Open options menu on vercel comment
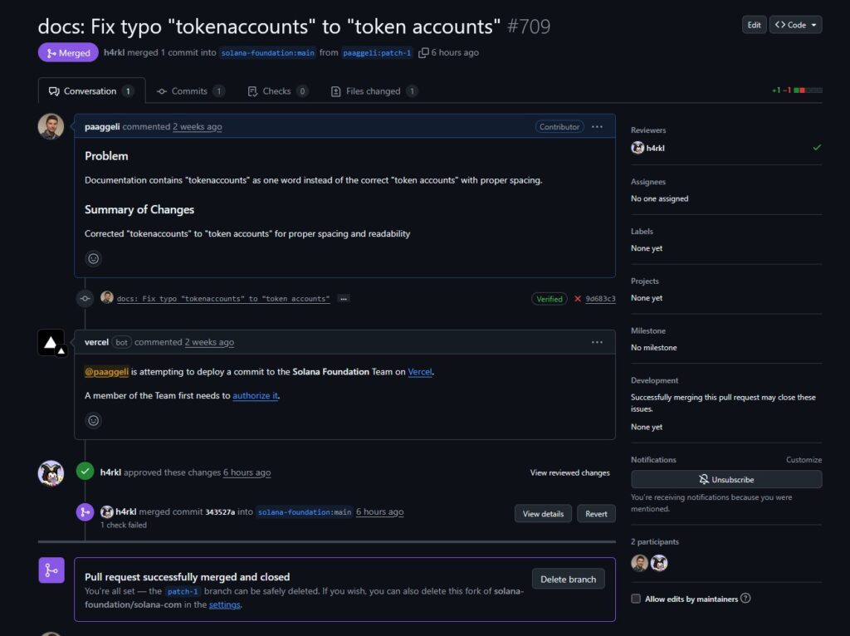The image size is (850, 636). [x=597, y=342]
